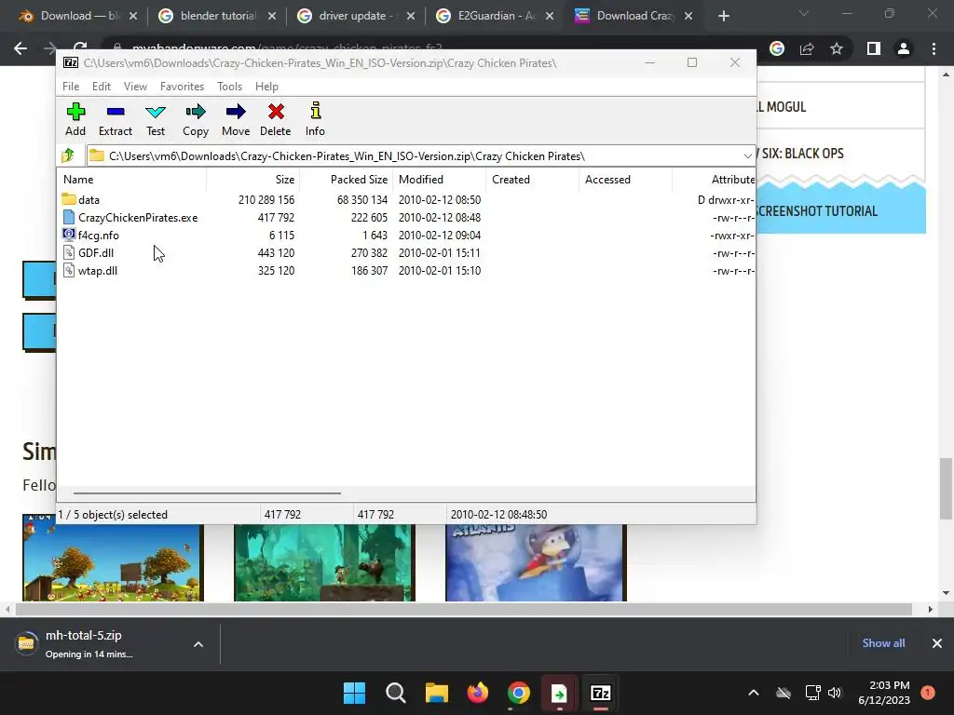Sort files by Size column header
This screenshot has width=954, height=715.
click(253, 180)
